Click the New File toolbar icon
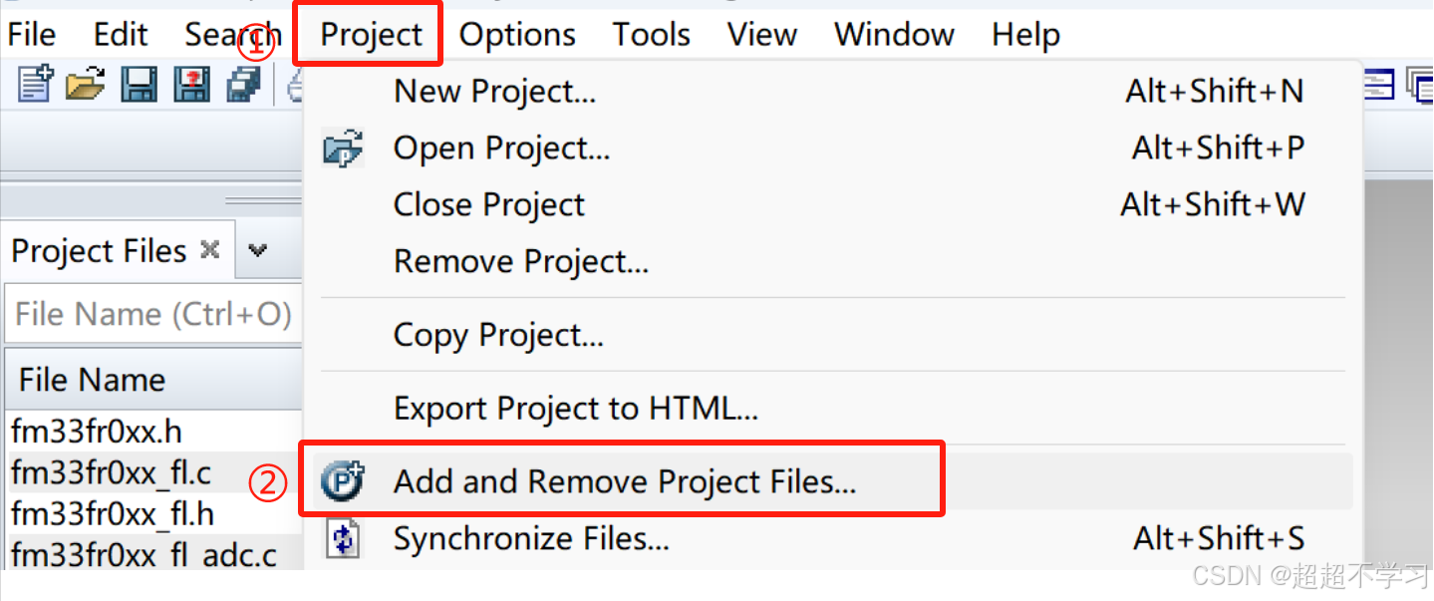Screen dimensions: 1434x601 coord(35,86)
